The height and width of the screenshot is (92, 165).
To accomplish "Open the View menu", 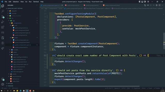I will 22,2.
